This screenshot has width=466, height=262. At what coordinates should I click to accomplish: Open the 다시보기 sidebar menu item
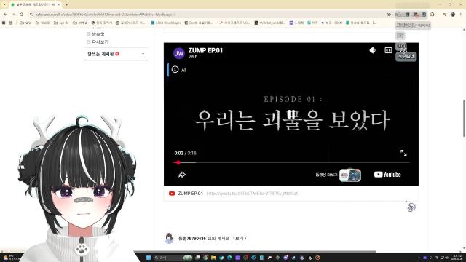100,42
